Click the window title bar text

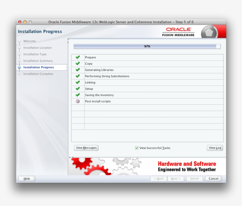(x=121, y=22)
